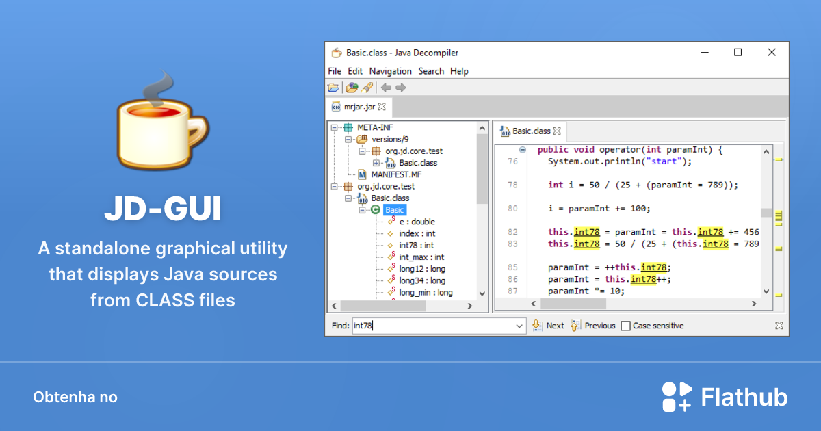
Task: Click the Open Type flashlight search icon
Action: pyautogui.click(x=367, y=88)
